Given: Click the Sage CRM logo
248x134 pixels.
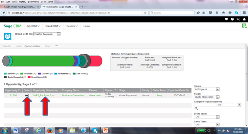Looking at the screenshot, I should [12, 26].
